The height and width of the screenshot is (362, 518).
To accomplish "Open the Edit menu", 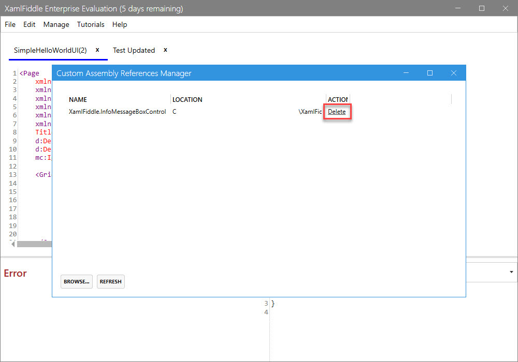I will click(29, 24).
